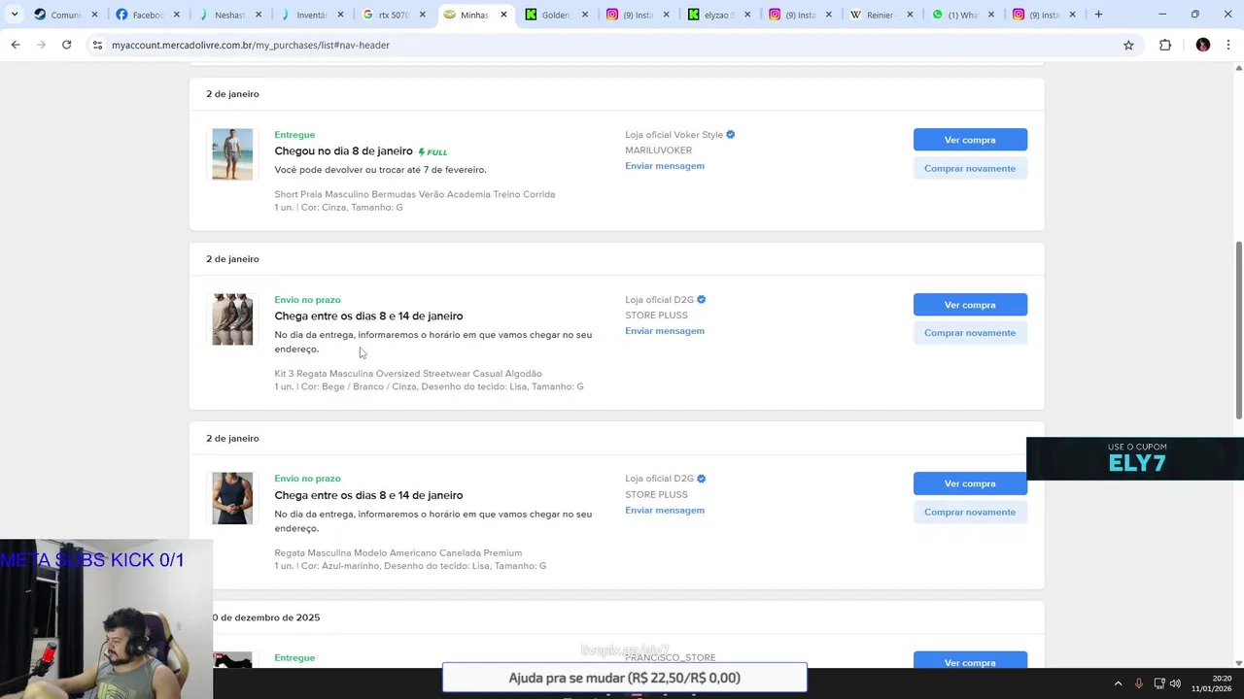Viewport: 1244px width, 699px height.
Task: Click Ver compra for Kit 3 Regata order
Action: (970, 305)
